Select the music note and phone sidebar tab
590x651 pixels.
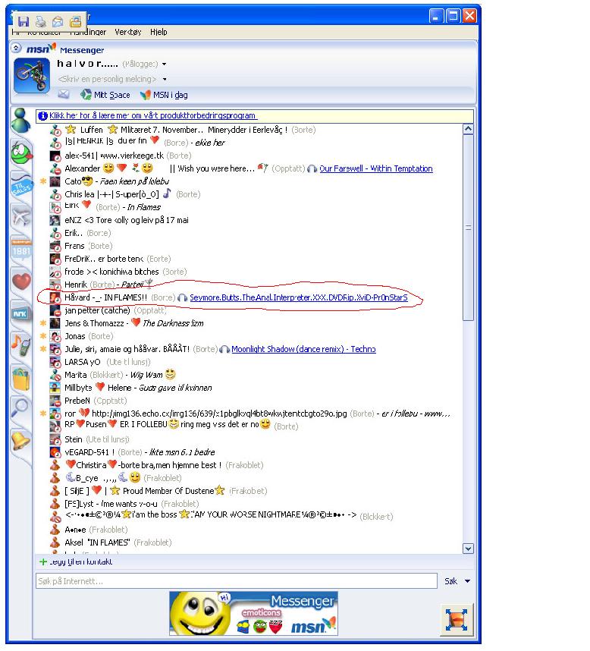[20, 344]
